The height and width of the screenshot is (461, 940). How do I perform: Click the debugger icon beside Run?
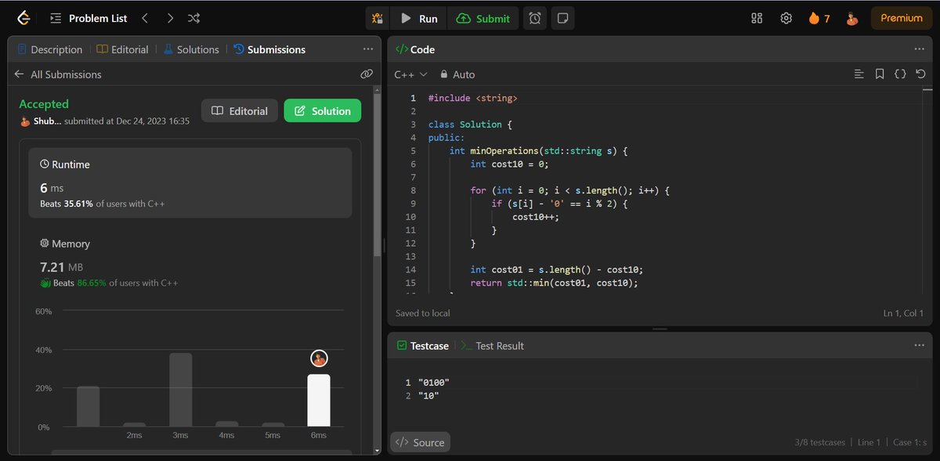tap(378, 18)
